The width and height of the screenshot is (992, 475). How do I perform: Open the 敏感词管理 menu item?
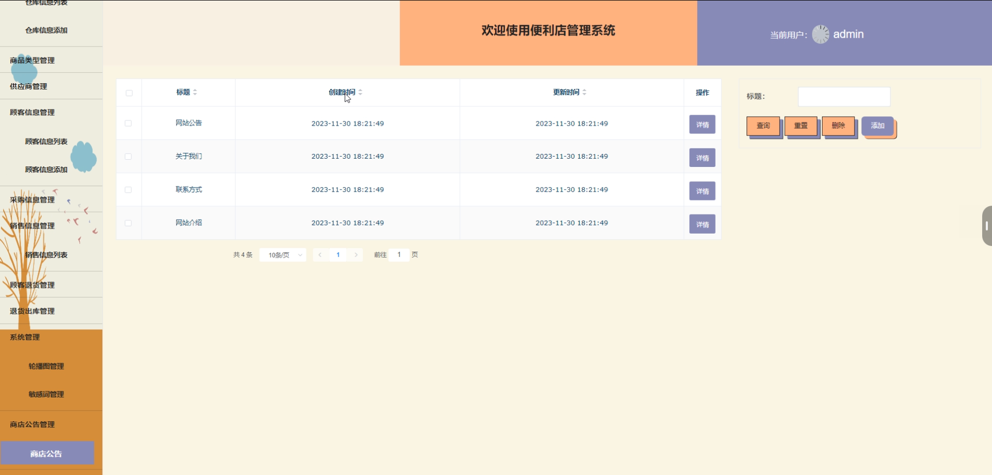(x=47, y=394)
